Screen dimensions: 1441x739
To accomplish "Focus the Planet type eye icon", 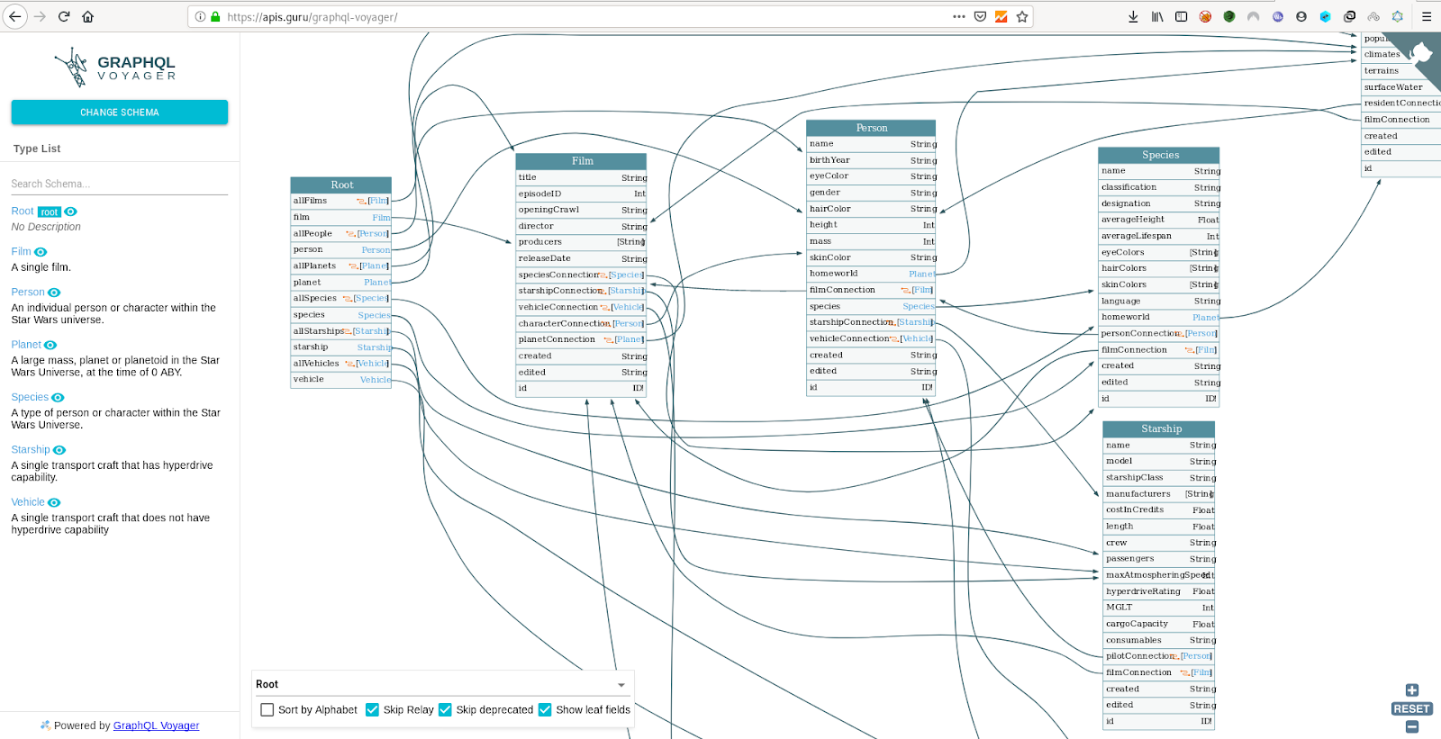I will click(x=50, y=345).
